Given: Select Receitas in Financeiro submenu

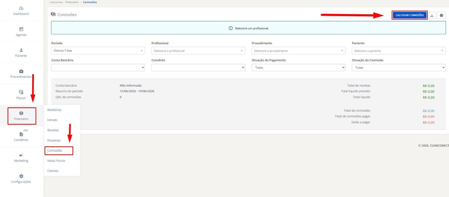Looking at the screenshot, I should click(53, 130).
